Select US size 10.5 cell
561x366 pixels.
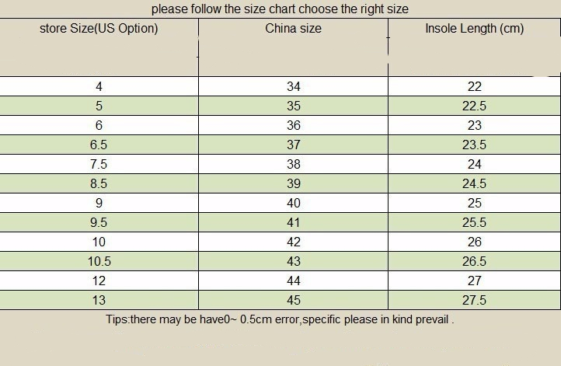tap(99, 261)
